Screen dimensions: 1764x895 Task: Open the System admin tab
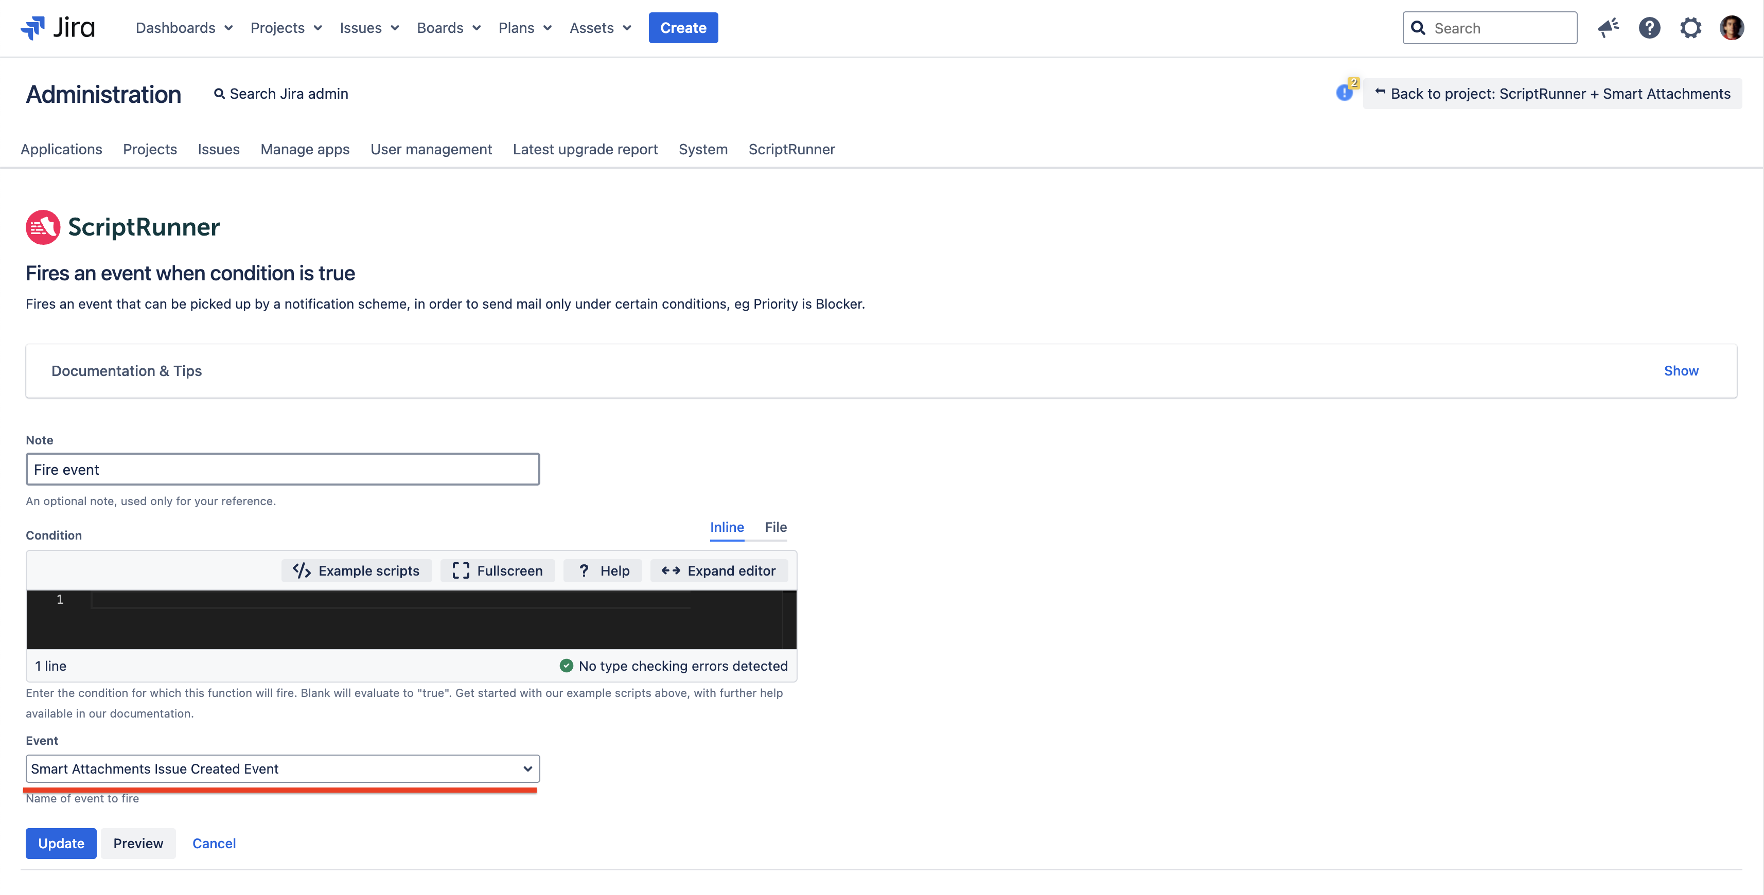point(702,149)
